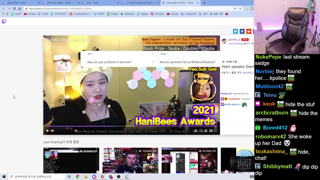Open the Streamlabs bookmark
320x180 pixels.
pyautogui.click(x=127, y=14)
